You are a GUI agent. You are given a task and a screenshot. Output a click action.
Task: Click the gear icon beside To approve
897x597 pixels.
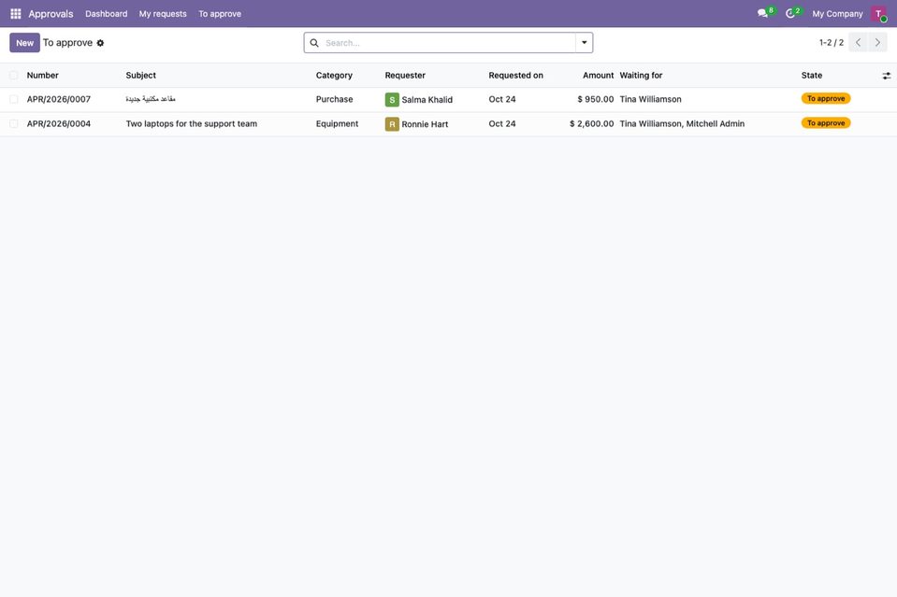pyautogui.click(x=100, y=43)
